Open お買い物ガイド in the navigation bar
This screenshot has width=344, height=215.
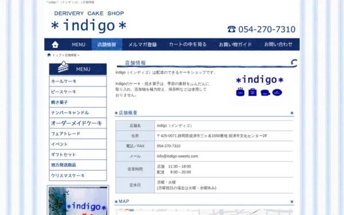235,45
